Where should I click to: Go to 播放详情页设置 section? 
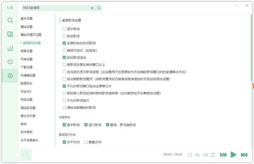point(31,35)
